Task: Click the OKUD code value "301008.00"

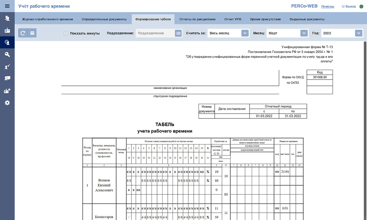Action: click(x=320, y=77)
